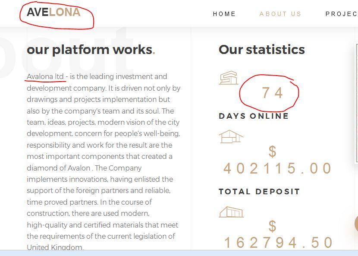
Task: Click the TOTAL DEPOSIT label
Action: (259, 192)
